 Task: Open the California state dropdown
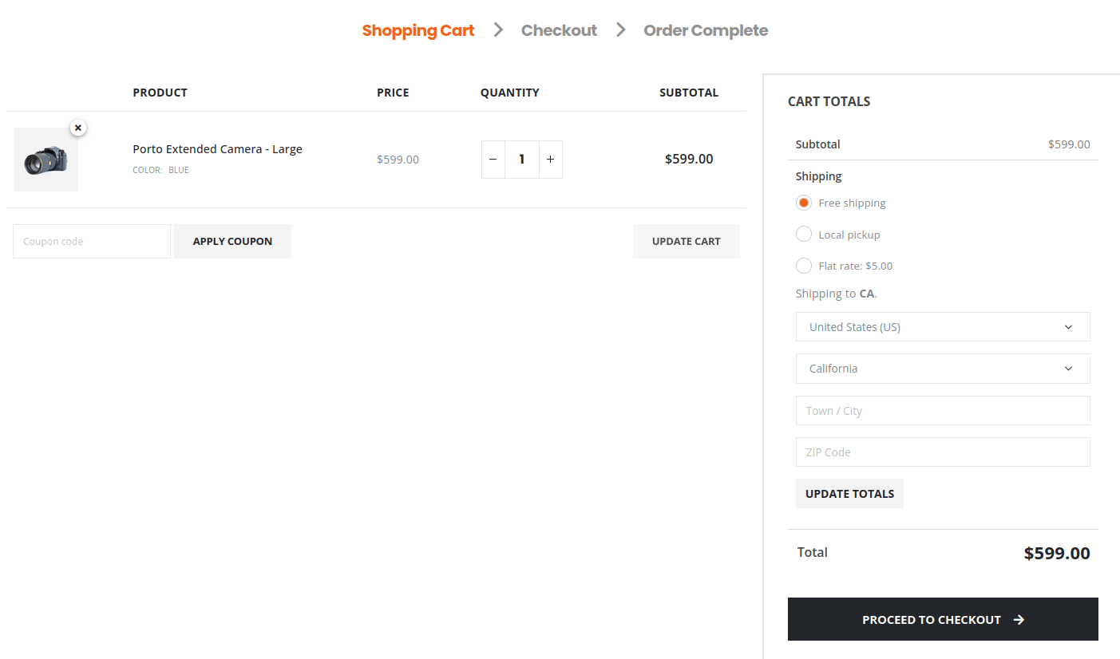click(943, 368)
